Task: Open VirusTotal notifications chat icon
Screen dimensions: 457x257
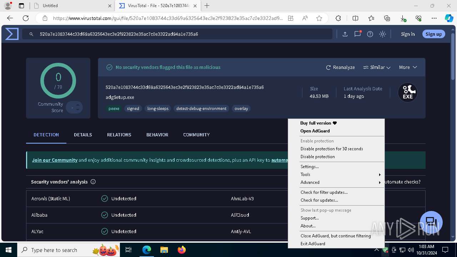Action: tap(357, 34)
